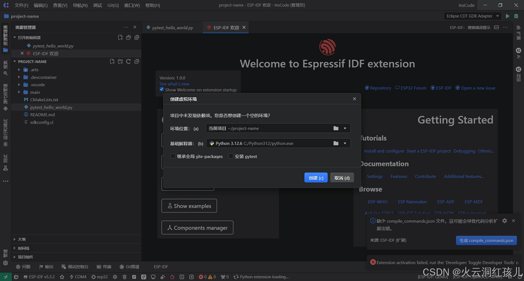Open the 帮助(H) menu

coord(153,5)
